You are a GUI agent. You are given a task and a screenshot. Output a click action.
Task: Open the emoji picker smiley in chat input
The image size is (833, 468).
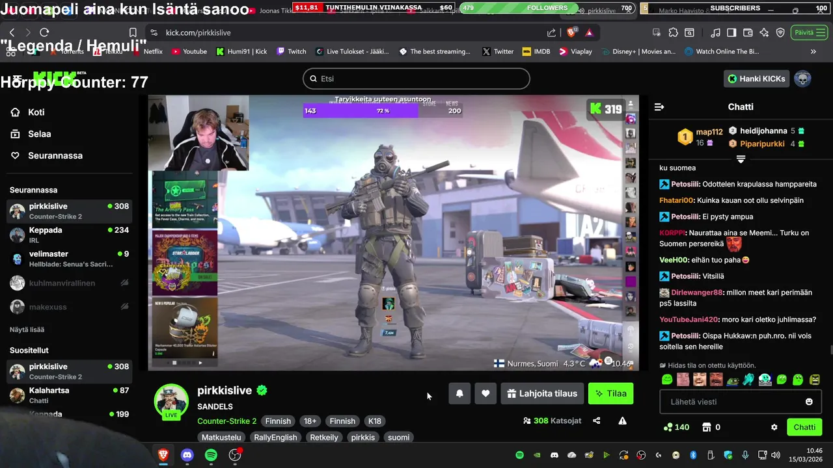[x=809, y=402]
